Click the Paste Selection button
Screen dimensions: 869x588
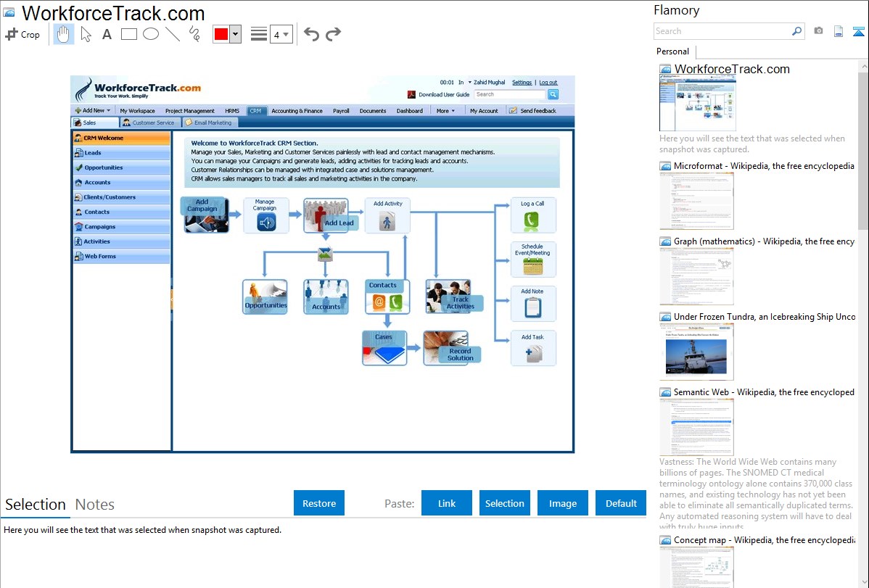(x=504, y=503)
